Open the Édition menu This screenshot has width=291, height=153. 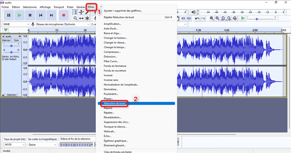tap(16, 7)
